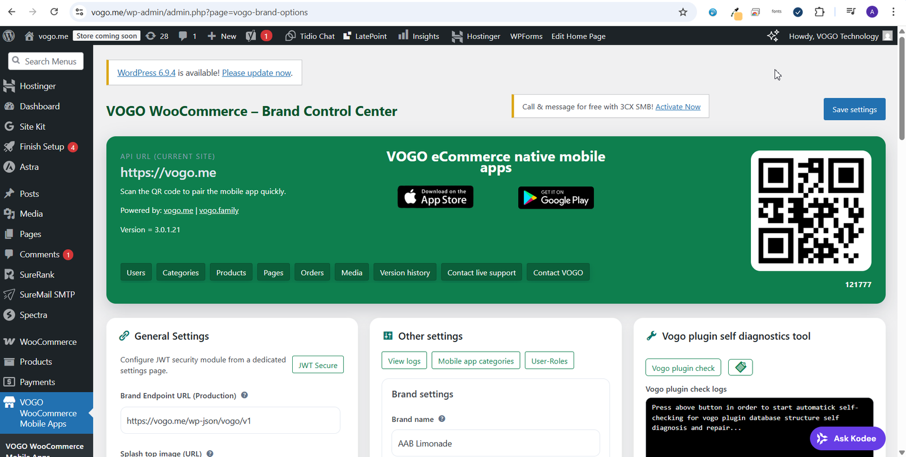
Task: Click help icon next to Splash top image
Action: (x=210, y=453)
